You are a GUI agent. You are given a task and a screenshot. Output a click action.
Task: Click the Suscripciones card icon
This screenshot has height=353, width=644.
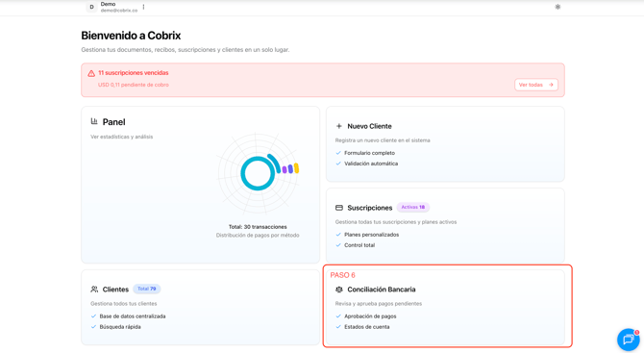[x=339, y=208]
